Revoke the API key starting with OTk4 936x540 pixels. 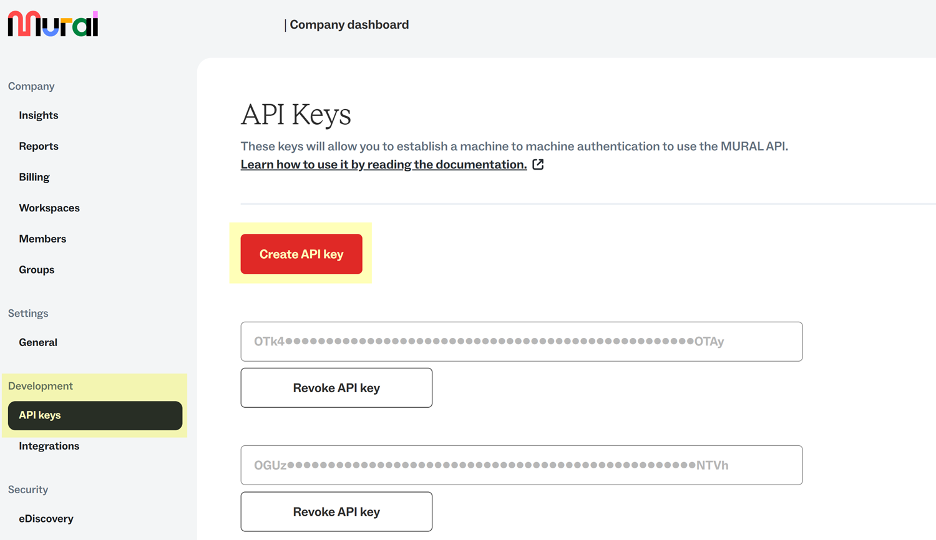pyautogui.click(x=336, y=388)
